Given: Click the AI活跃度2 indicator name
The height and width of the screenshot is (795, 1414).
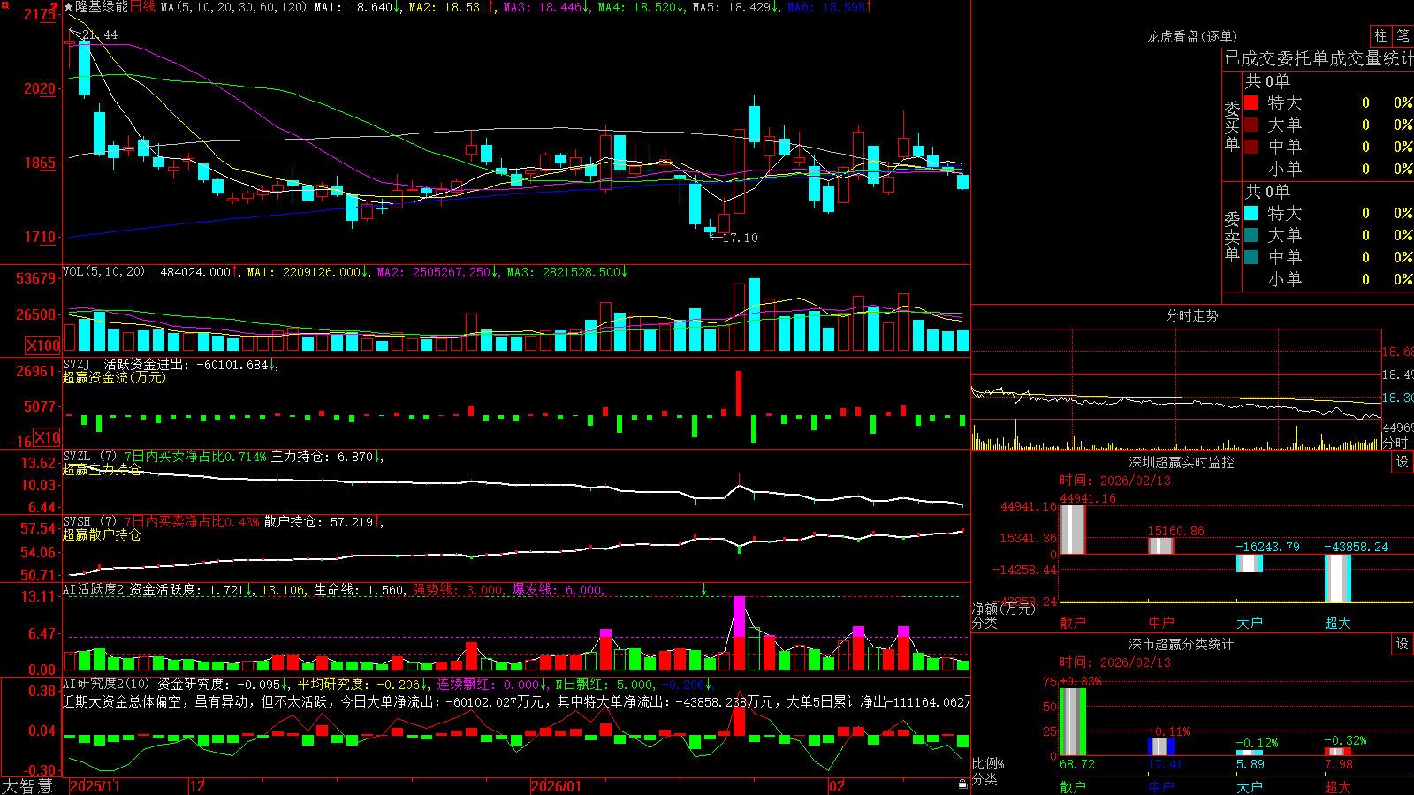Looking at the screenshot, I should 94,590.
